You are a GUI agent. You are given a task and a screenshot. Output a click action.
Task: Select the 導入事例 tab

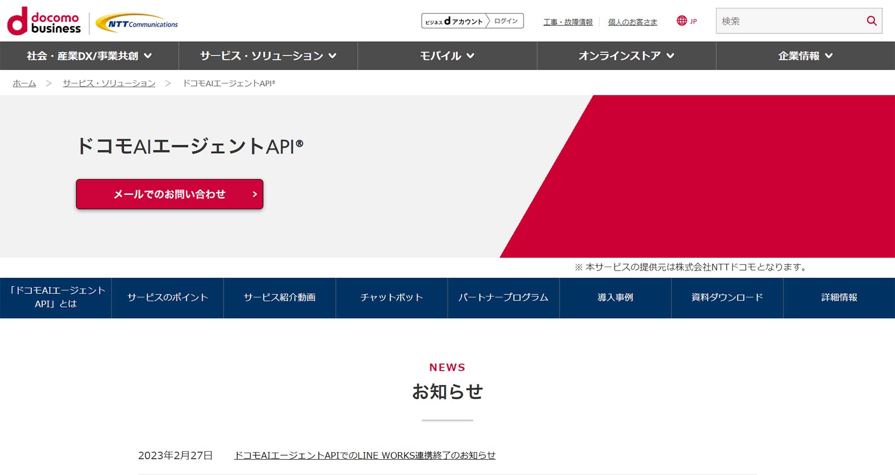click(x=616, y=297)
